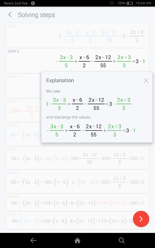Tap the battery indicator icon
Screen dimensions: 155x248
(x=130, y=3)
